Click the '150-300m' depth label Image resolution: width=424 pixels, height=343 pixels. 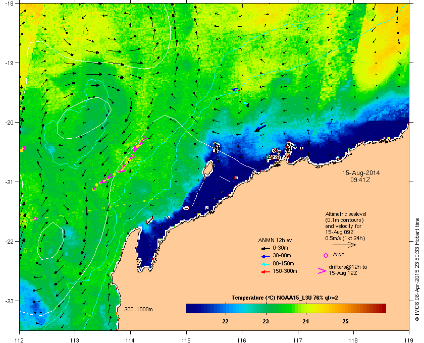tap(285, 271)
